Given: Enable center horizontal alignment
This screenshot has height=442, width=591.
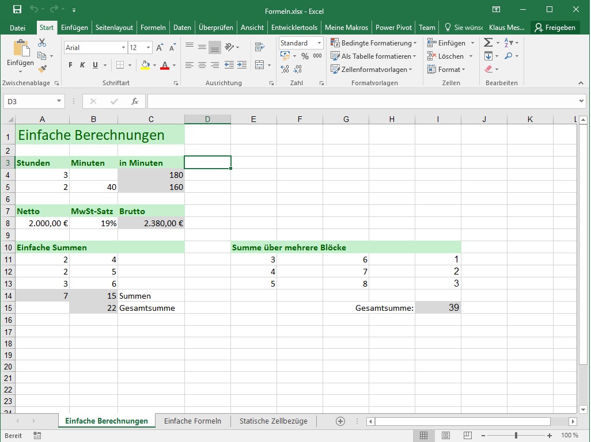Looking at the screenshot, I should coord(202,65).
